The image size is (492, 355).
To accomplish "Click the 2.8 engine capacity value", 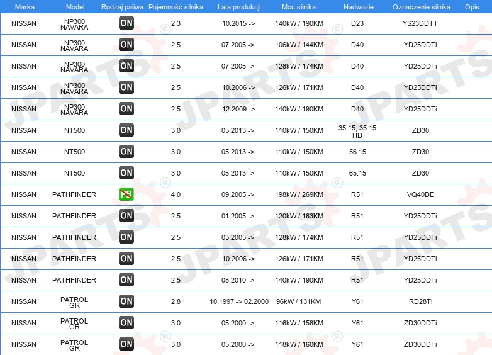I will pyautogui.click(x=176, y=301).
